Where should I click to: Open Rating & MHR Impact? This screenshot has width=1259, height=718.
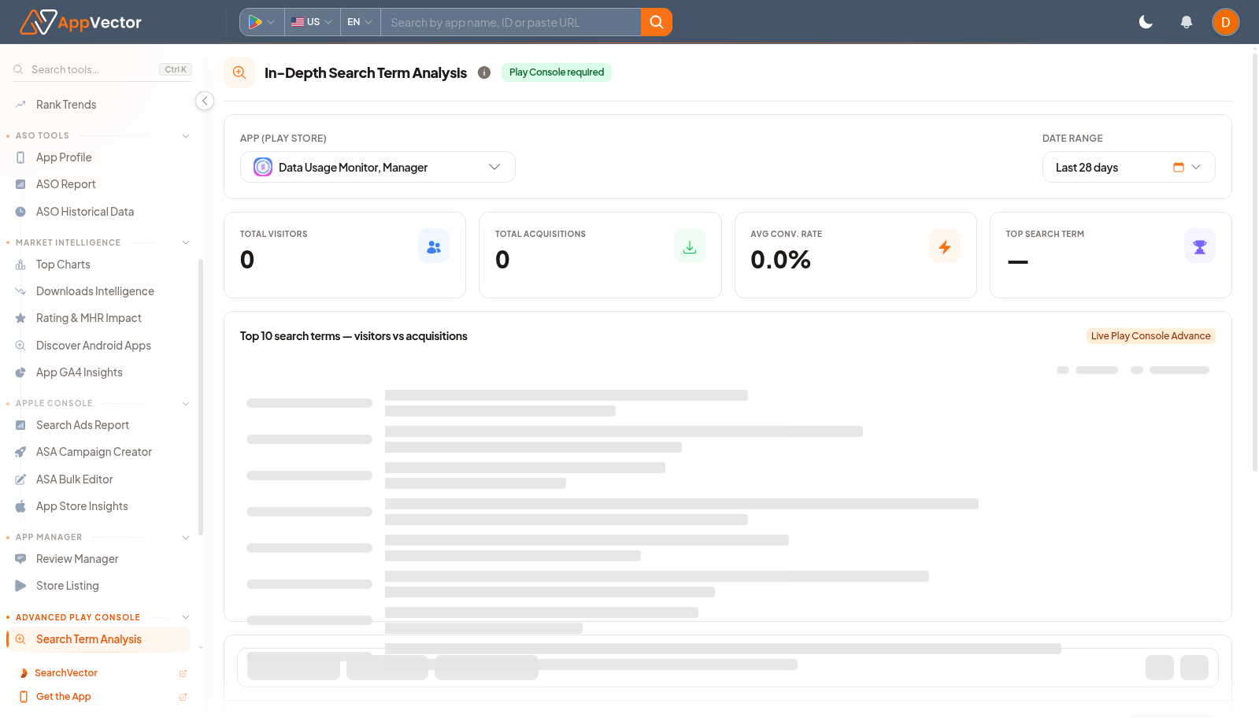pyautogui.click(x=89, y=318)
